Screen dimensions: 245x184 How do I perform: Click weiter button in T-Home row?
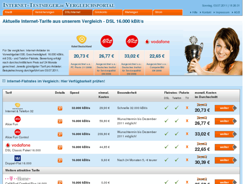226,182
